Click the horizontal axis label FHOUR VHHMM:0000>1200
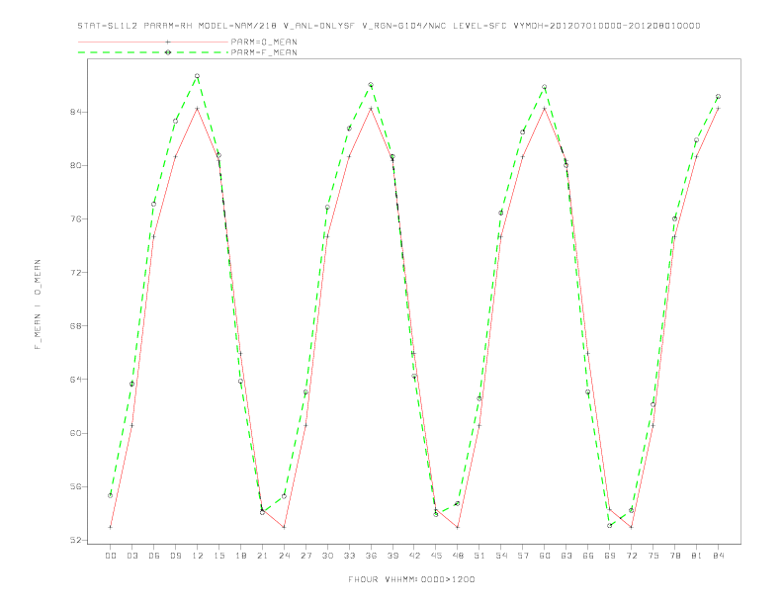 pyautogui.click(x=411, y=579)
